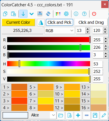The height and width of the screenshot is (121, 109).
Task: Click the Alice blue color preview box
Action: pyautogui.click(x=15, y=115)
